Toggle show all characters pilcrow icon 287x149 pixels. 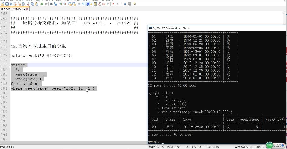83,4
